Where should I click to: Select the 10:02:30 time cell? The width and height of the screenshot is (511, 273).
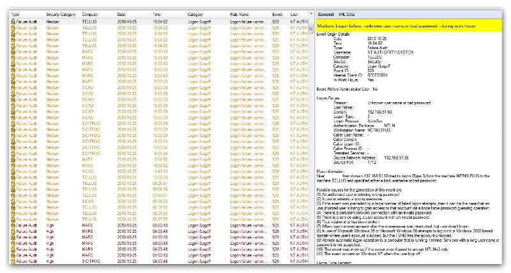click(160, 177)
